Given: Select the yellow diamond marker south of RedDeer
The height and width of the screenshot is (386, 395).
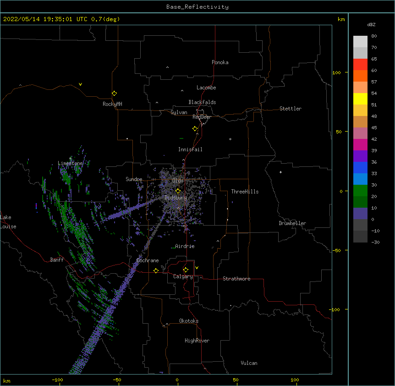Looking at the screenshot, I should pyautogui.click(x=195, y=129).
